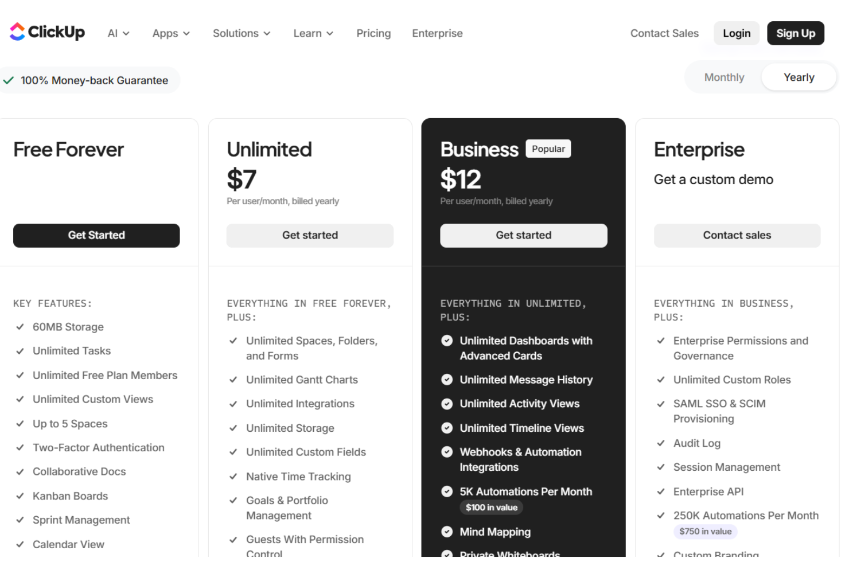Viewport: 849px width, 566px height.
Task: Click the green checkmark beside the money-back guarantee
Action: coord(9,80)
